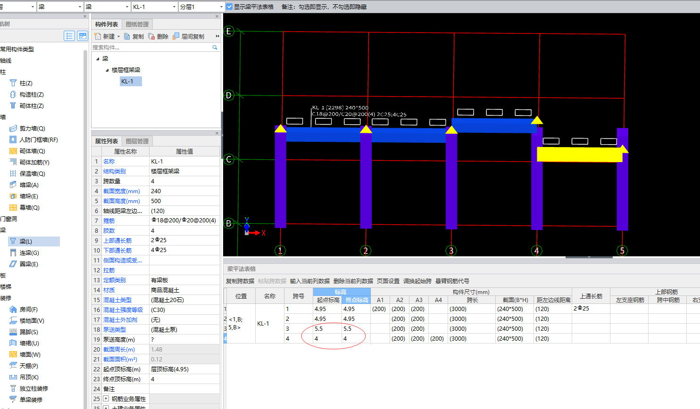
Task: Expand the 钢筋业务属性 row
Action: pyautogui.click(x=106, y=399)
